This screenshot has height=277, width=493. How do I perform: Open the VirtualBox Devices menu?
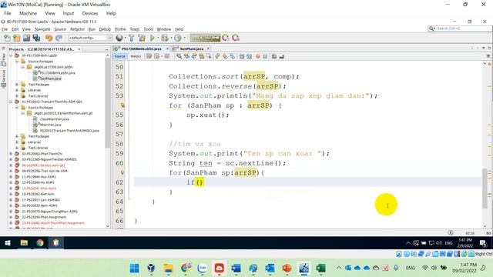90,13
